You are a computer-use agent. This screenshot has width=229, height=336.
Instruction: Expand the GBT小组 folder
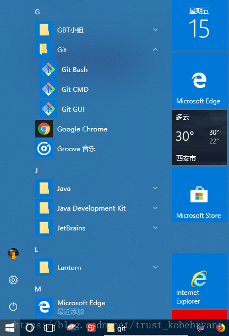[x=155, y=30]
